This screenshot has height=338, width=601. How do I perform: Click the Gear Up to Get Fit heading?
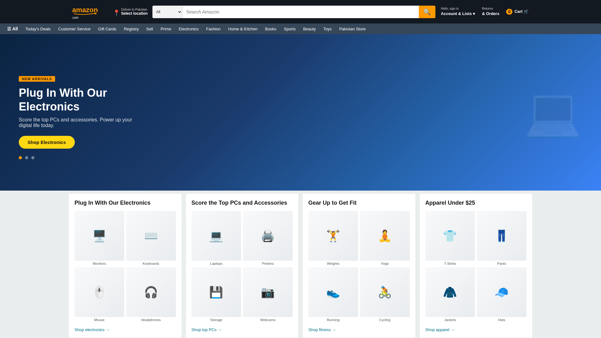click(332, 203)
